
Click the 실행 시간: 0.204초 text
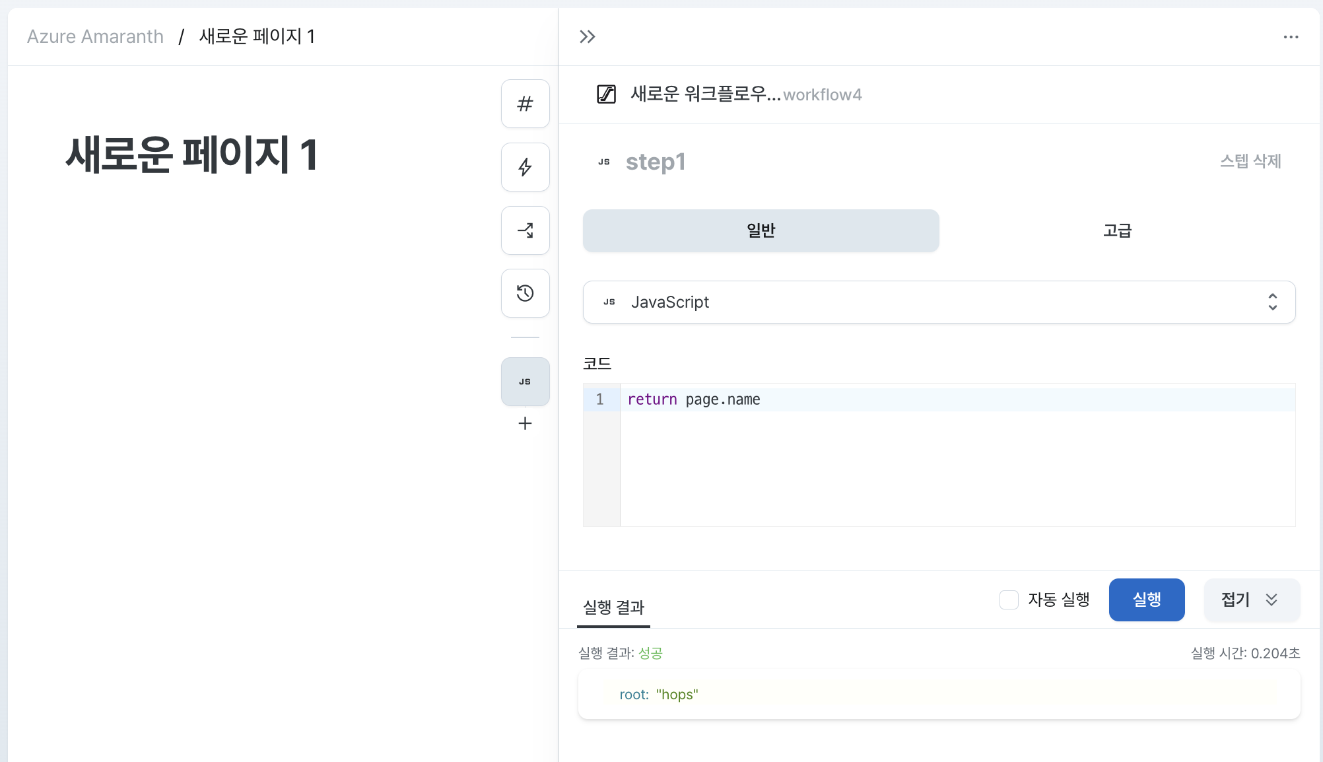[1245, 653]
